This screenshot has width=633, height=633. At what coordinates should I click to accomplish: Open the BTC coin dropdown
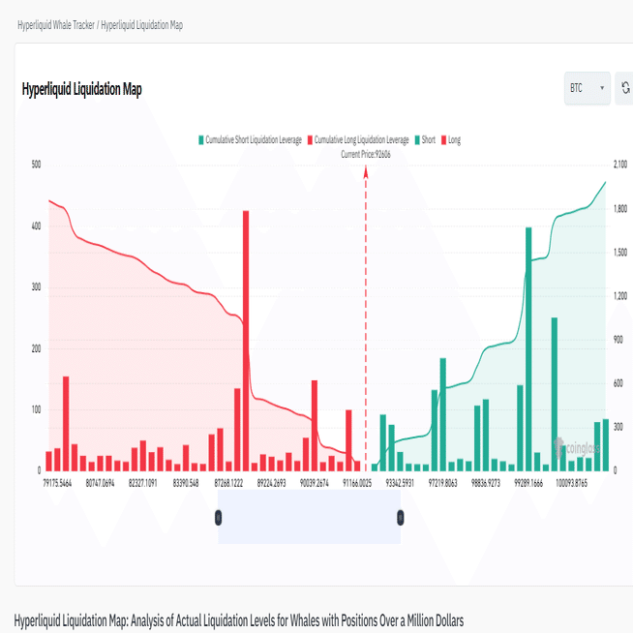click(x=588, y=88)
